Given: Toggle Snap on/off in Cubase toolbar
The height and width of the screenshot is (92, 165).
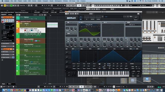Looking at the screenshot, I should [126, 5].
